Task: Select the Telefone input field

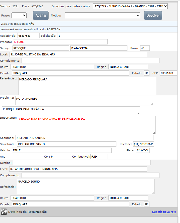Action: [143, 144]
